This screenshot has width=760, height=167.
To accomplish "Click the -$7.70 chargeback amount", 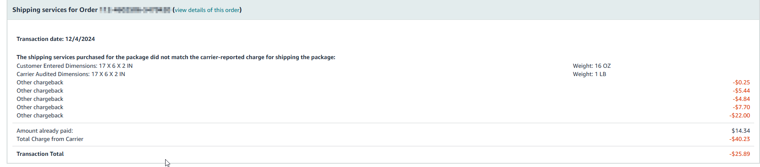I will pyautogui.click(x=741, y=107).
